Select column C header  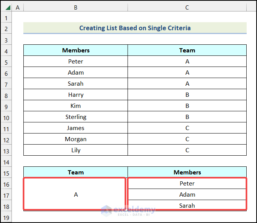pos(187,8)
